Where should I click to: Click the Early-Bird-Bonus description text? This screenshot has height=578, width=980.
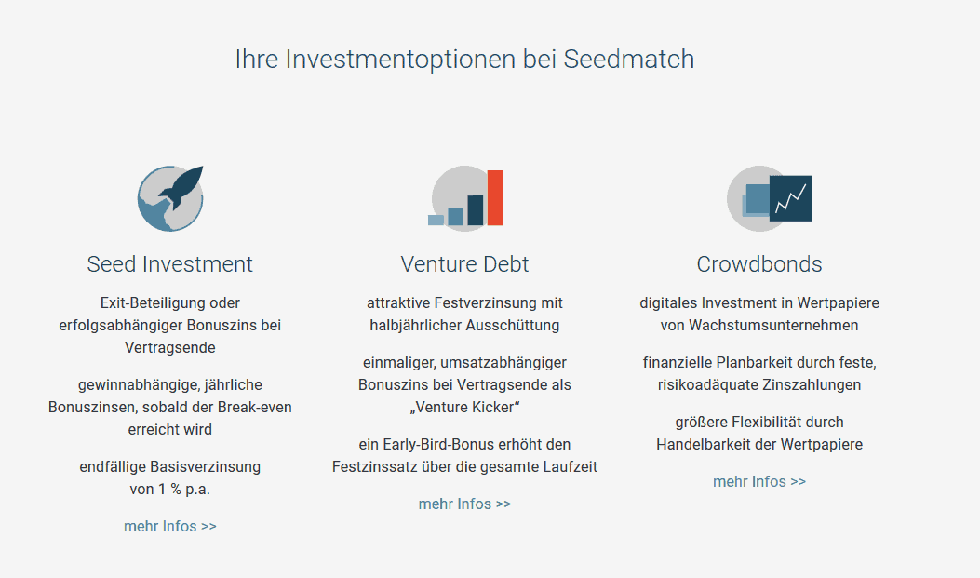[464, 455]
